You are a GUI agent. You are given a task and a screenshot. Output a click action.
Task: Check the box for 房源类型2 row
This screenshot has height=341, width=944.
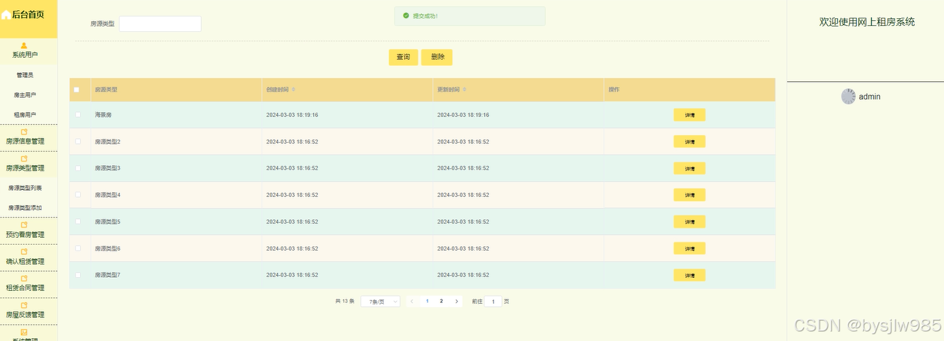pos(77,141)
